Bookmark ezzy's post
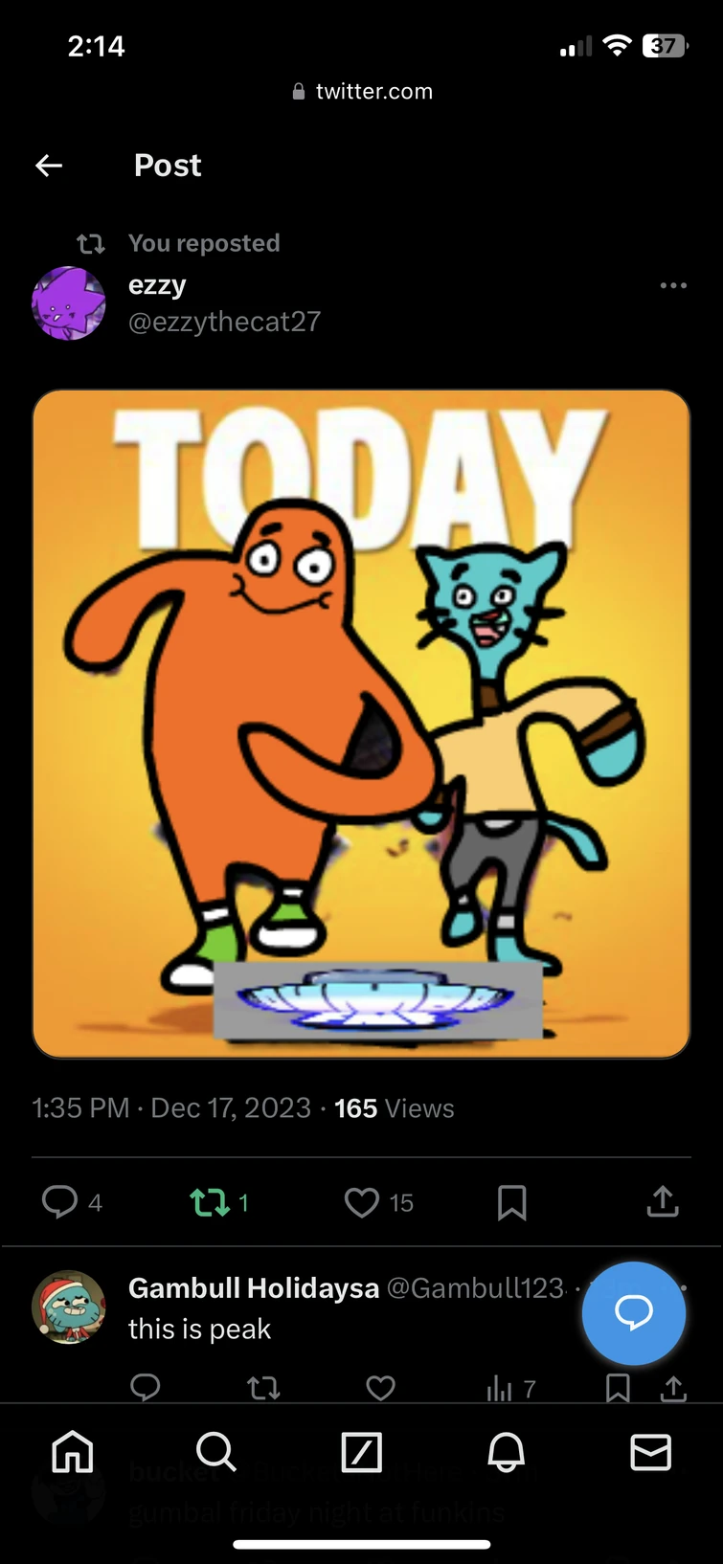This screenshot has height=1564, width=723. [x=512, y=1202]
